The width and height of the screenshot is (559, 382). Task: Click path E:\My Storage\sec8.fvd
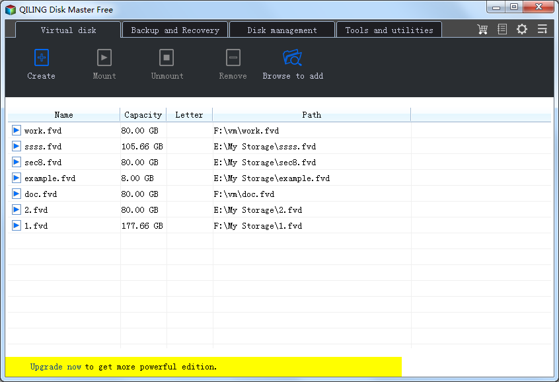[x=265, y=163]
